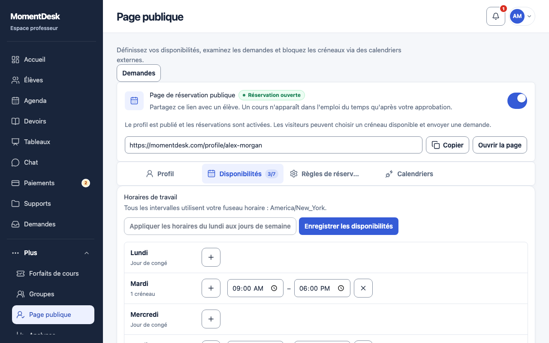Select the Disponibilités tab

242,174
